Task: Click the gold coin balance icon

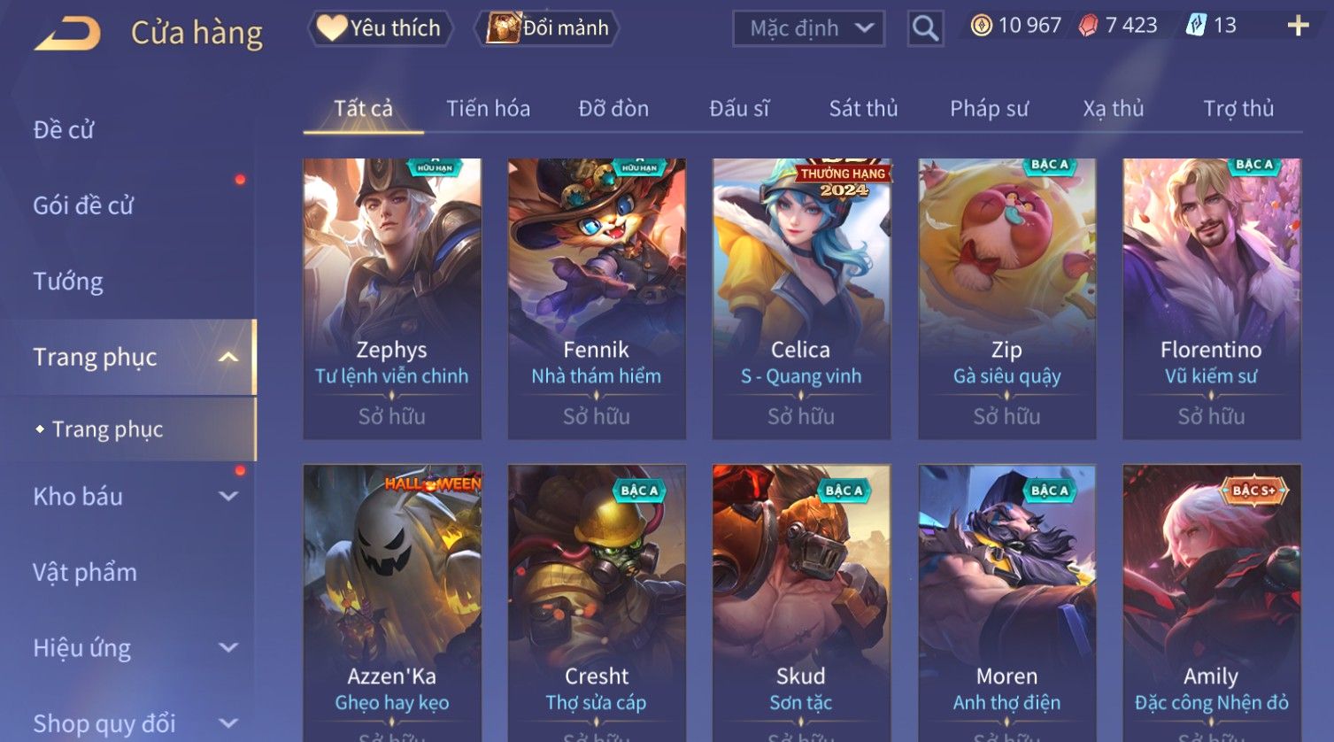Action: coord(981,26)
